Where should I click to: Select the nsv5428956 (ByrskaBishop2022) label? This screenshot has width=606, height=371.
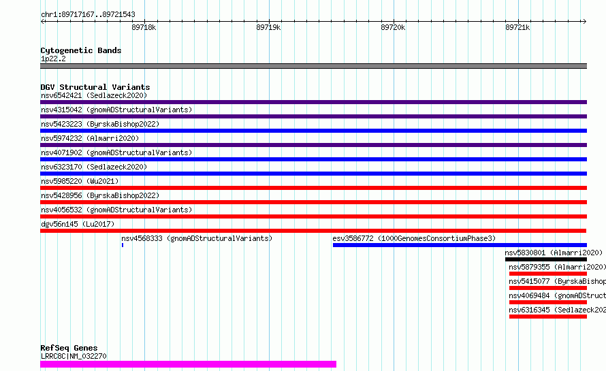pos(100,195)
